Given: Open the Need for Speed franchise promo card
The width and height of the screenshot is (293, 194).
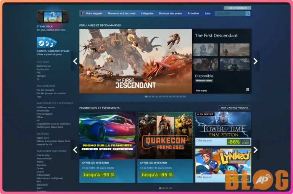Looking at the screenshot, I should pyautogui.click(x=107, y=147).
